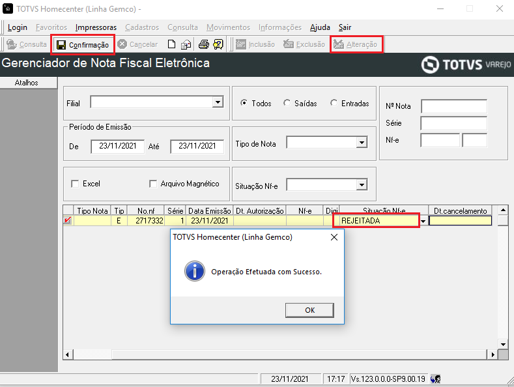Image resolution: width=514 pixels, height=387 pixels.
Task: Select the Saídas radio button
Action: click(287, 103)
